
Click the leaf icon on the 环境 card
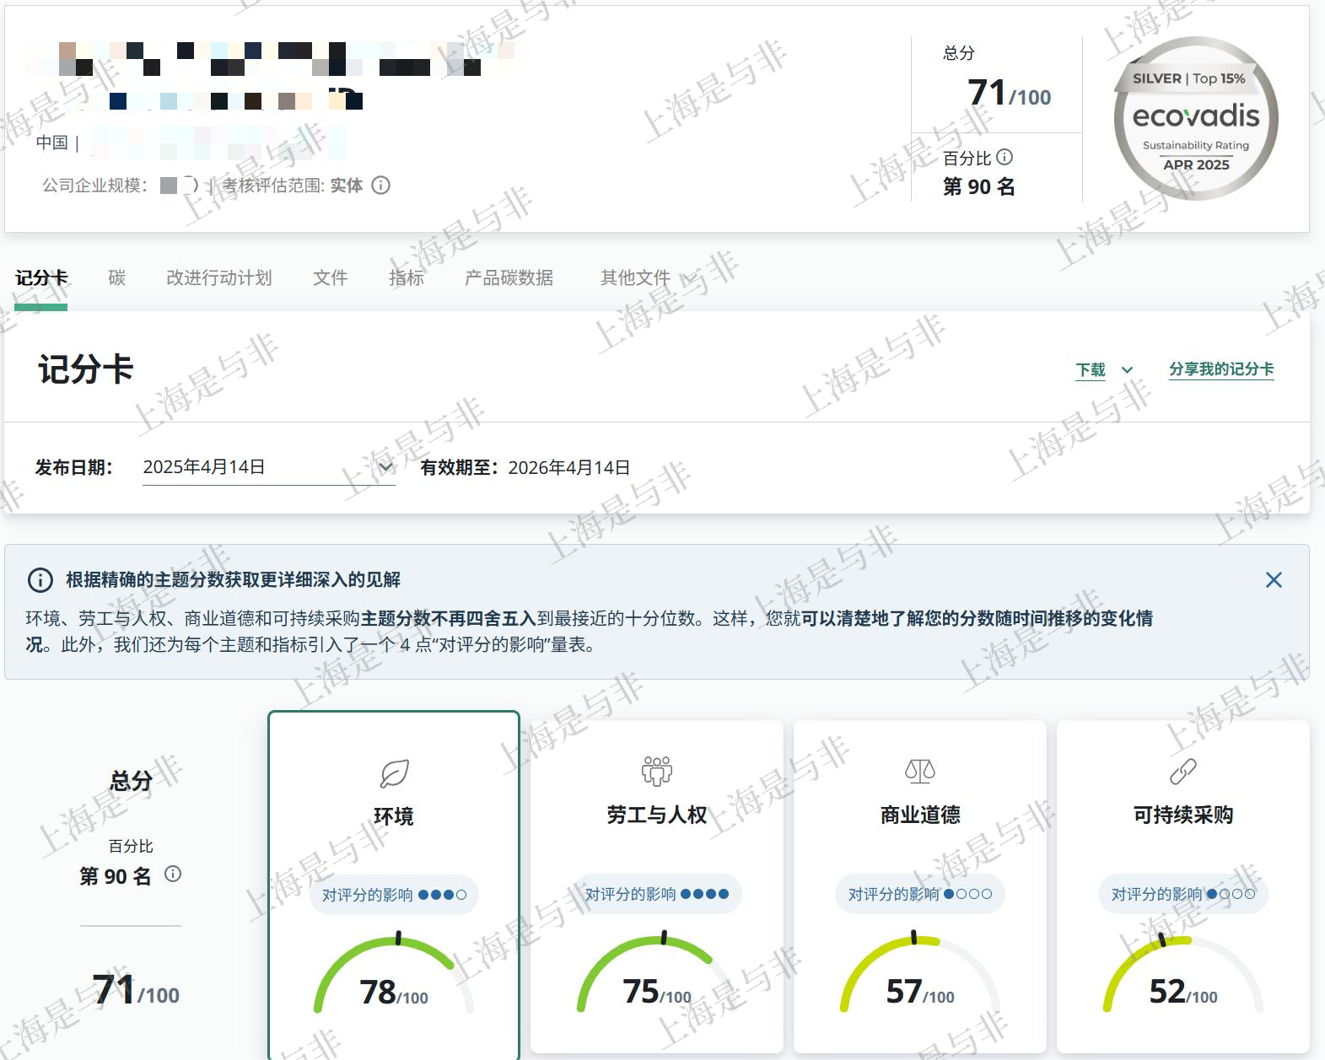[394, 772]
